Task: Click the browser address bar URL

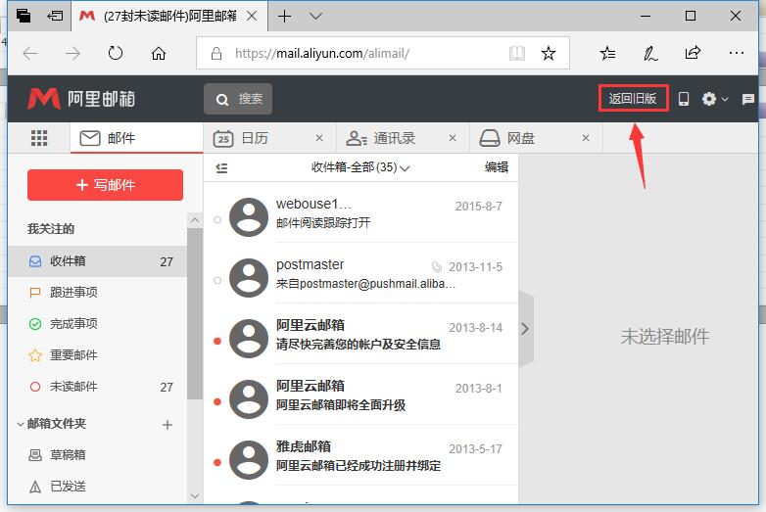Action: point(322,53)
